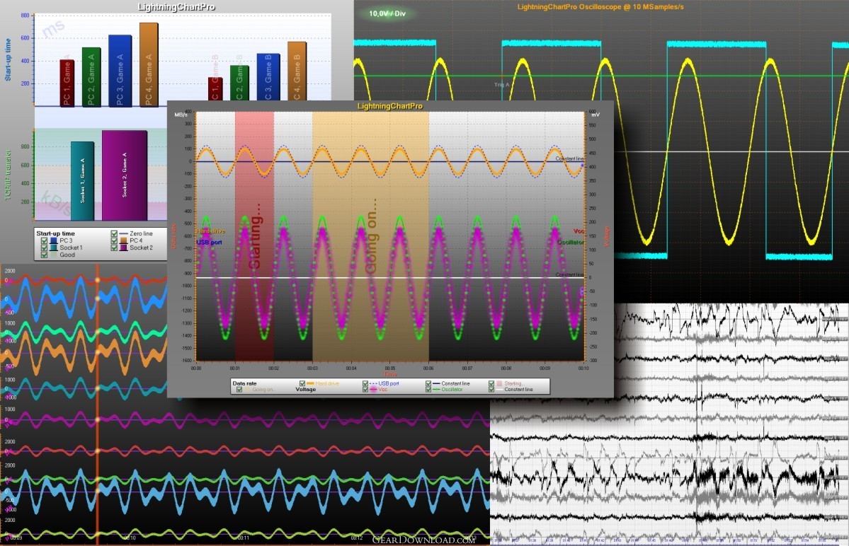The width and height of the screenshot is (849, 546).
Task: Click the Trig A trigger label
Action: [502, 85]
